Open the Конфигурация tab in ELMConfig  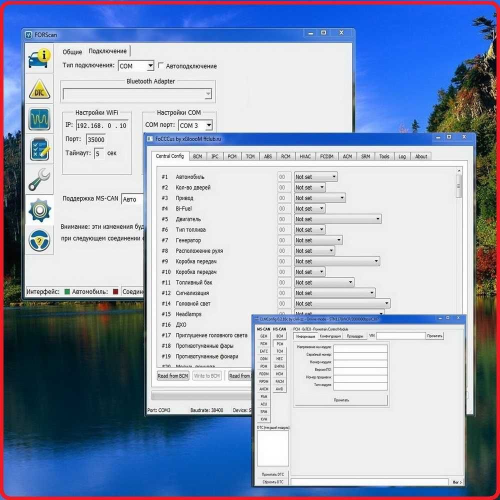(x=330, y=336)
